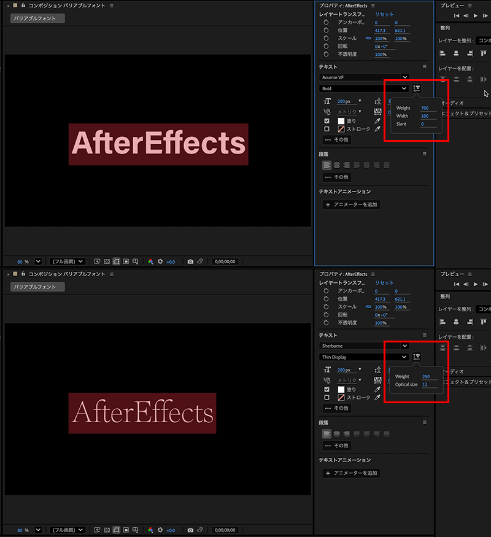The height and width of the screenshot is (537, 491).
Task: Open the Acumin VF font family dropdown
Action: (364, 77)
